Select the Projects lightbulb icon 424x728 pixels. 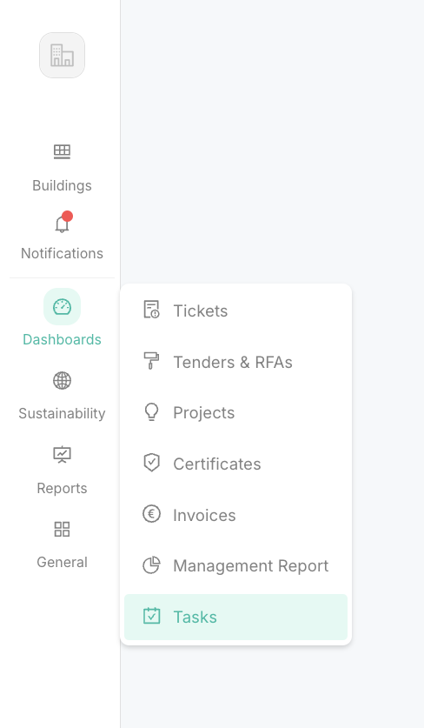point(151,411)
